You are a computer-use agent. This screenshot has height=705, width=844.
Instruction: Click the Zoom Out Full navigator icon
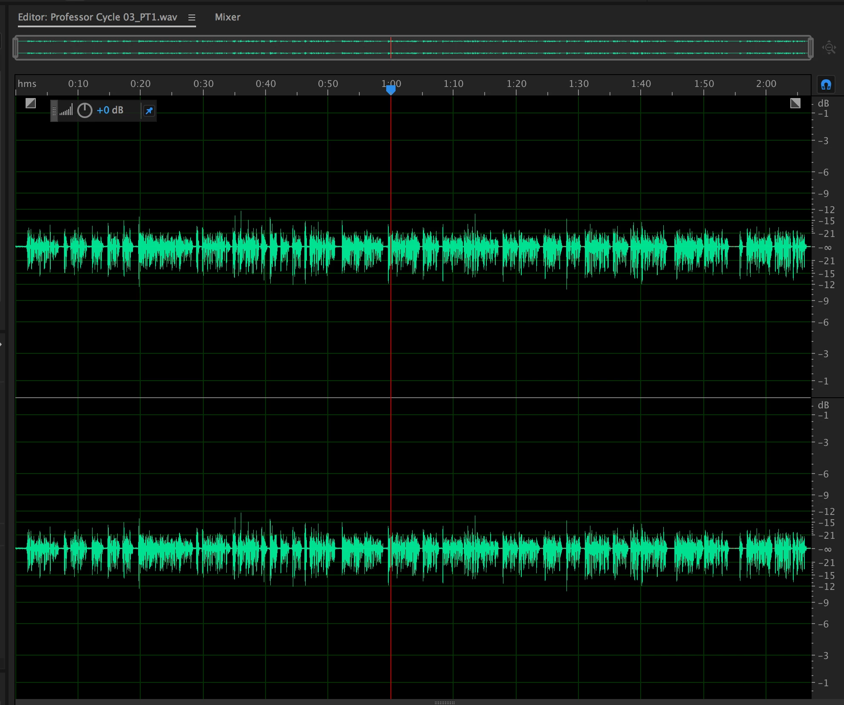[829, 47]
